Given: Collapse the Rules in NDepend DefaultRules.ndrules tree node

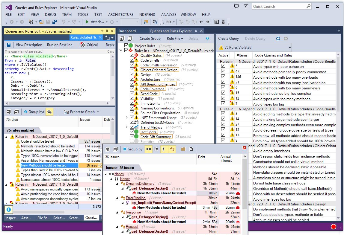Looking at the screenshot, I should pyautogui.click(x=121, y=50).
